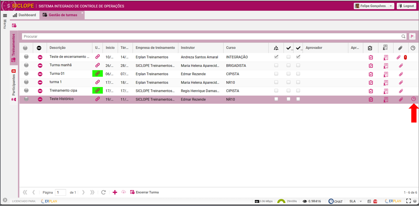Click the red minus icon for Turma 01

tap(40, 74)
